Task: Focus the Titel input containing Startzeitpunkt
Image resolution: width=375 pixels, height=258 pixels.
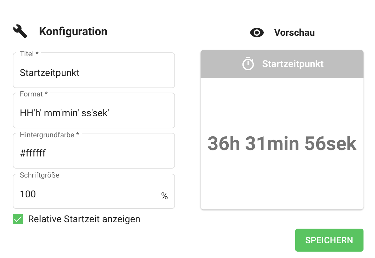Action: [94, 73]
